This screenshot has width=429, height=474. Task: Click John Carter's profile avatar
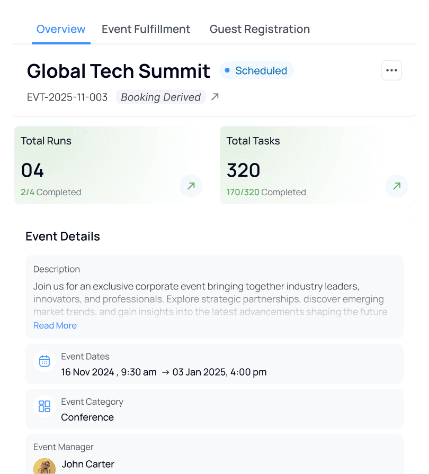point(44,466)
